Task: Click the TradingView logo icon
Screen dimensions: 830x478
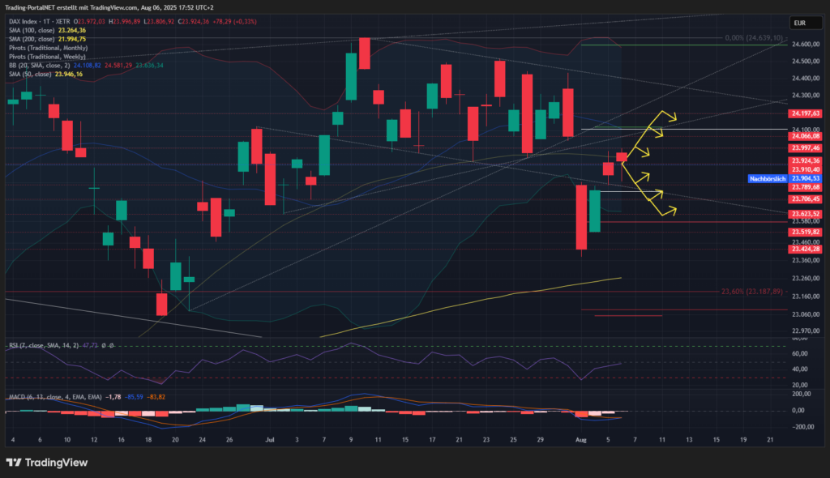Action: (x=15, y=462)
